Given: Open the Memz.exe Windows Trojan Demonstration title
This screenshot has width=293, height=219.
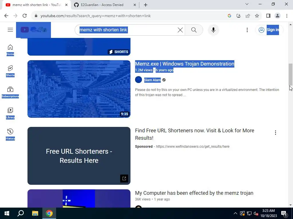Looking at the screenshot, I should point(185,64).
